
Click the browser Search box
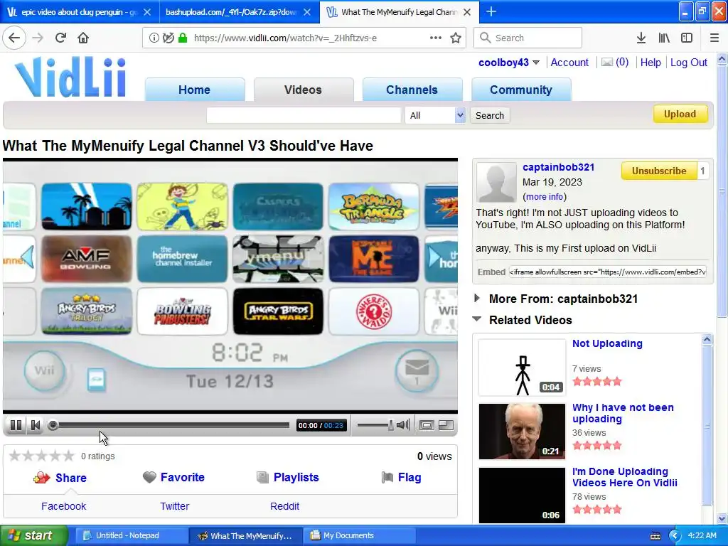(x=528, y=38)
